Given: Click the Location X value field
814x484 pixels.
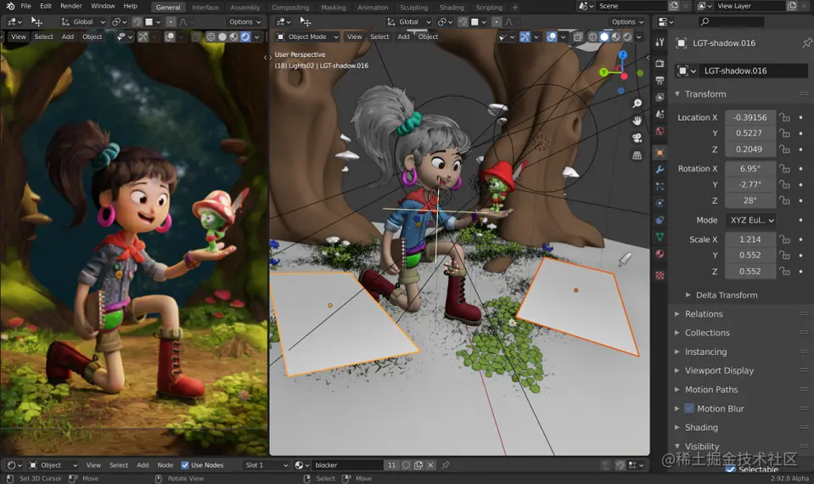Looking at the screenshot, I should pyautogui.click(x=749, y=117).
